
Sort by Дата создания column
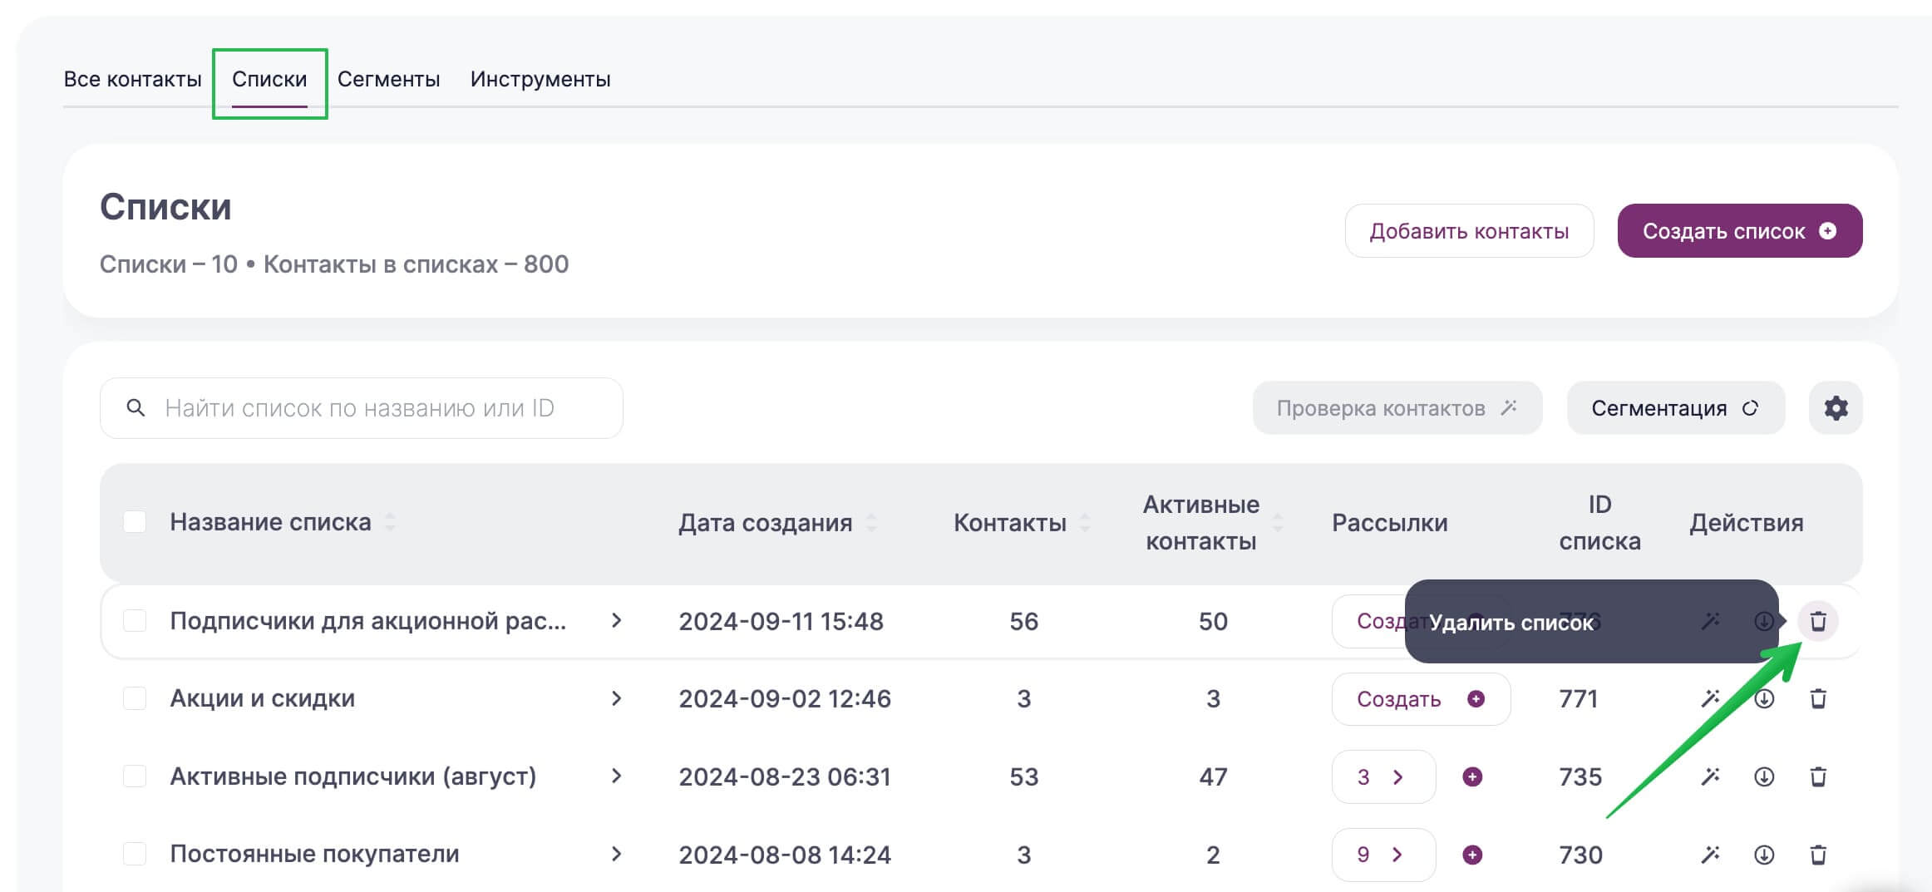tap(871, 522)
